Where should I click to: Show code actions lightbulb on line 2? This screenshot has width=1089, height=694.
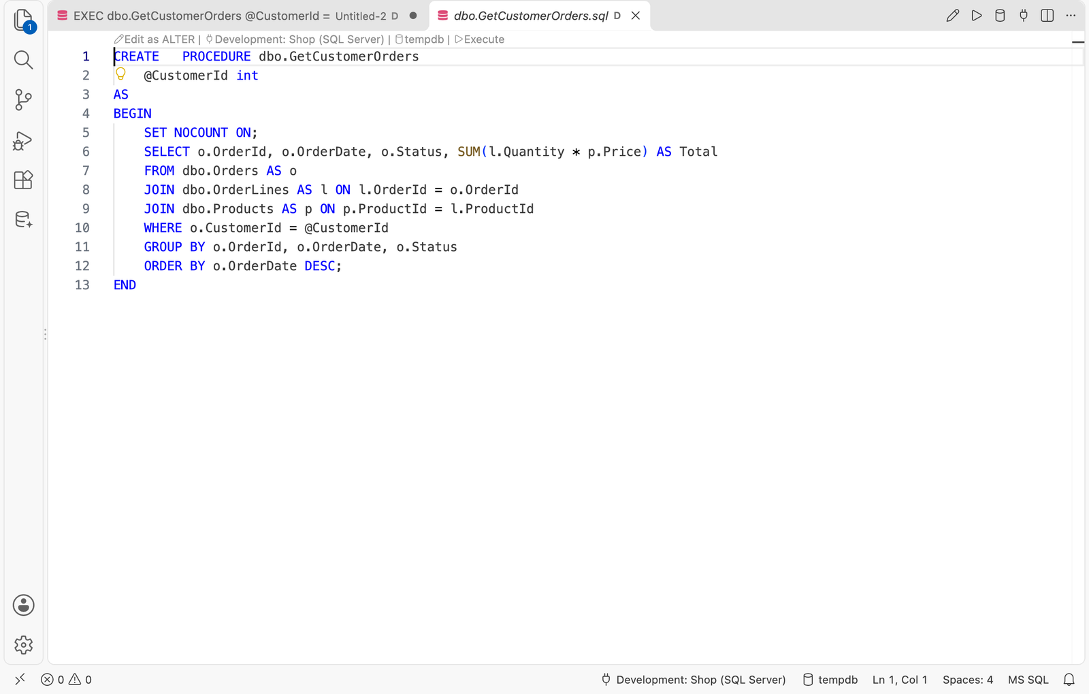click(x=120, y=74)
